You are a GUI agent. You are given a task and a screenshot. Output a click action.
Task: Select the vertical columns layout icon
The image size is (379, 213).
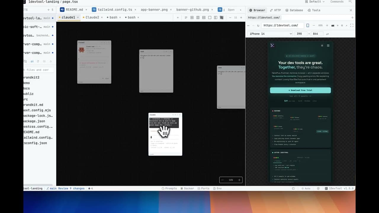click(198, 17)
